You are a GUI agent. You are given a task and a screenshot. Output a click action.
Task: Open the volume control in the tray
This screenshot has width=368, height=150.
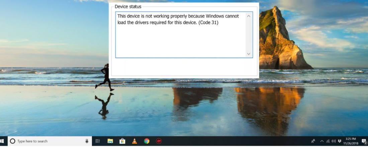point(334,141)
